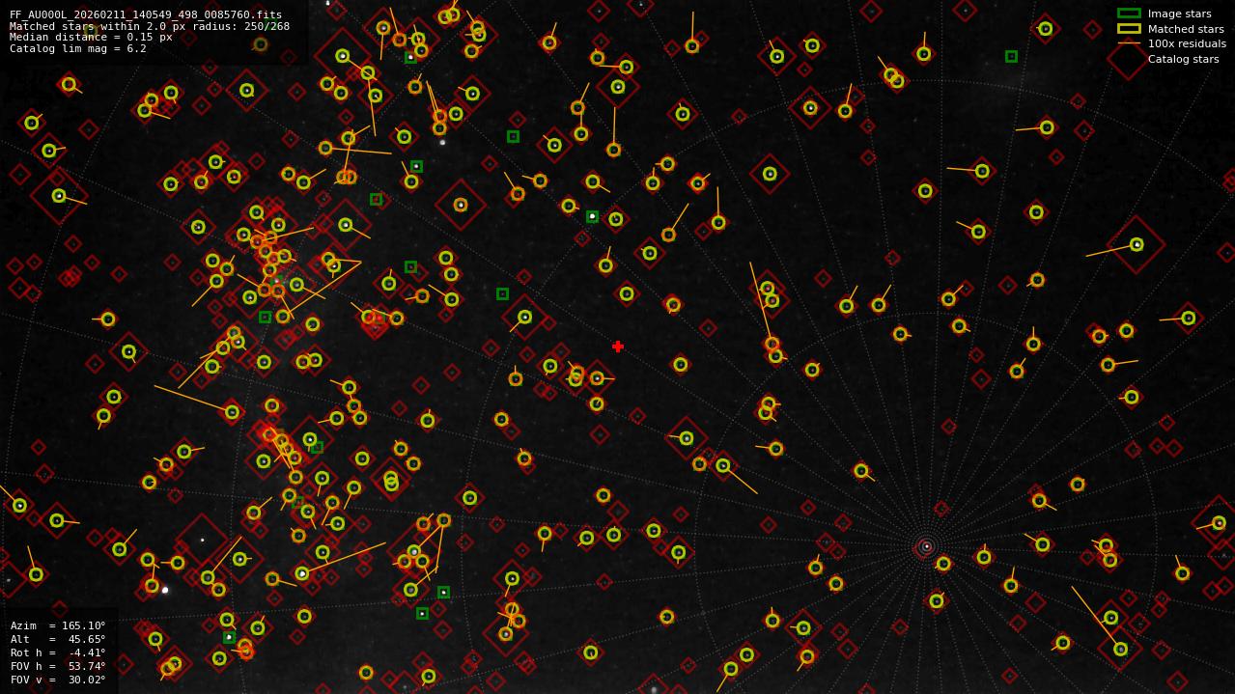Click the point where the dotted grid lines converge
The height and width of the screenshot is (694, 1235).
[x=927, y=546]
